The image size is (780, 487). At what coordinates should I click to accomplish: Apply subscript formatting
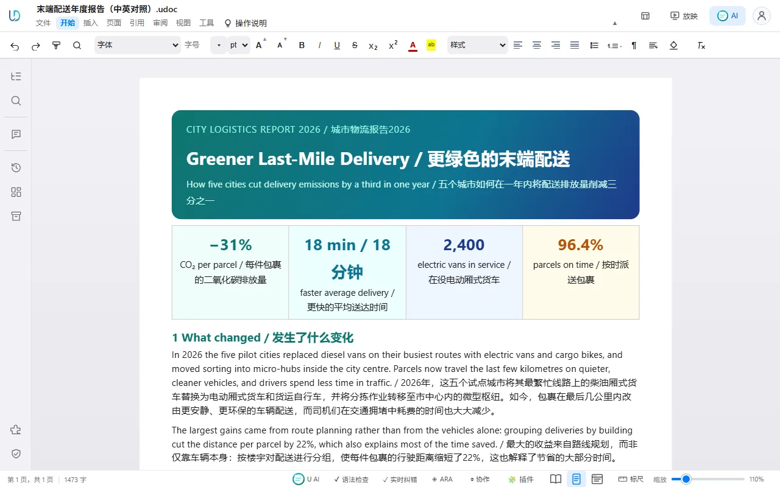tap(374, 46)
